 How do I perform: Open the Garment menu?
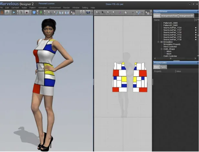pyautogui.click(x=15, y=8)
